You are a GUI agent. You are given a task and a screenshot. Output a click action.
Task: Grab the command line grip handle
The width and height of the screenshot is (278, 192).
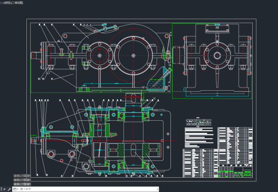1,189
